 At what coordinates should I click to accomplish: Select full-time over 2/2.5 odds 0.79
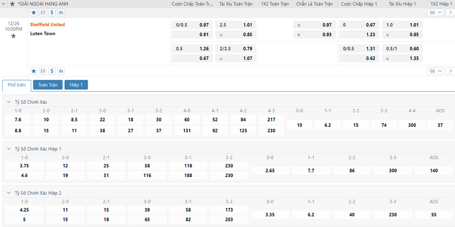coord(236,49)
